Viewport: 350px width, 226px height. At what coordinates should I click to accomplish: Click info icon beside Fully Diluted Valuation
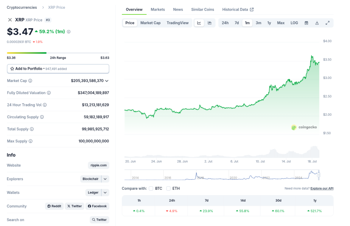tap(49, 93)
